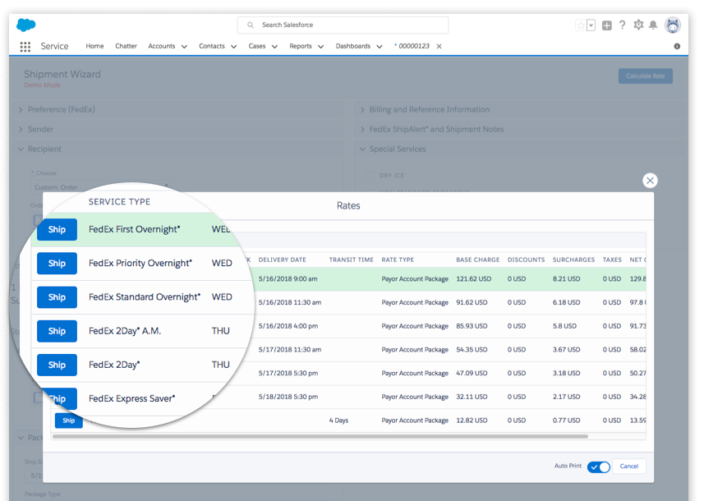
Task: Close the Rates dialog with X
Action: (x=650, y=181)
